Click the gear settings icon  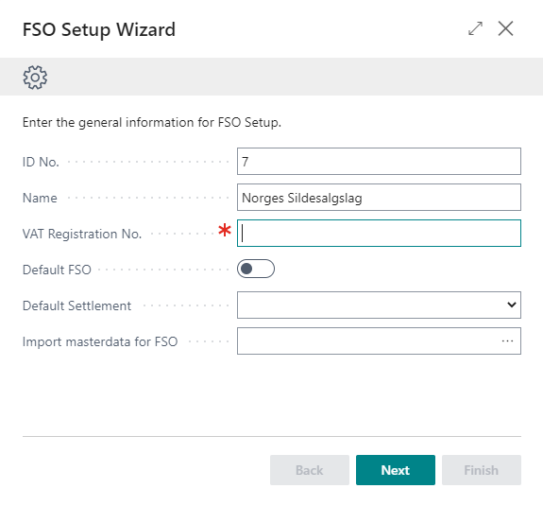(x=35, y=78)
